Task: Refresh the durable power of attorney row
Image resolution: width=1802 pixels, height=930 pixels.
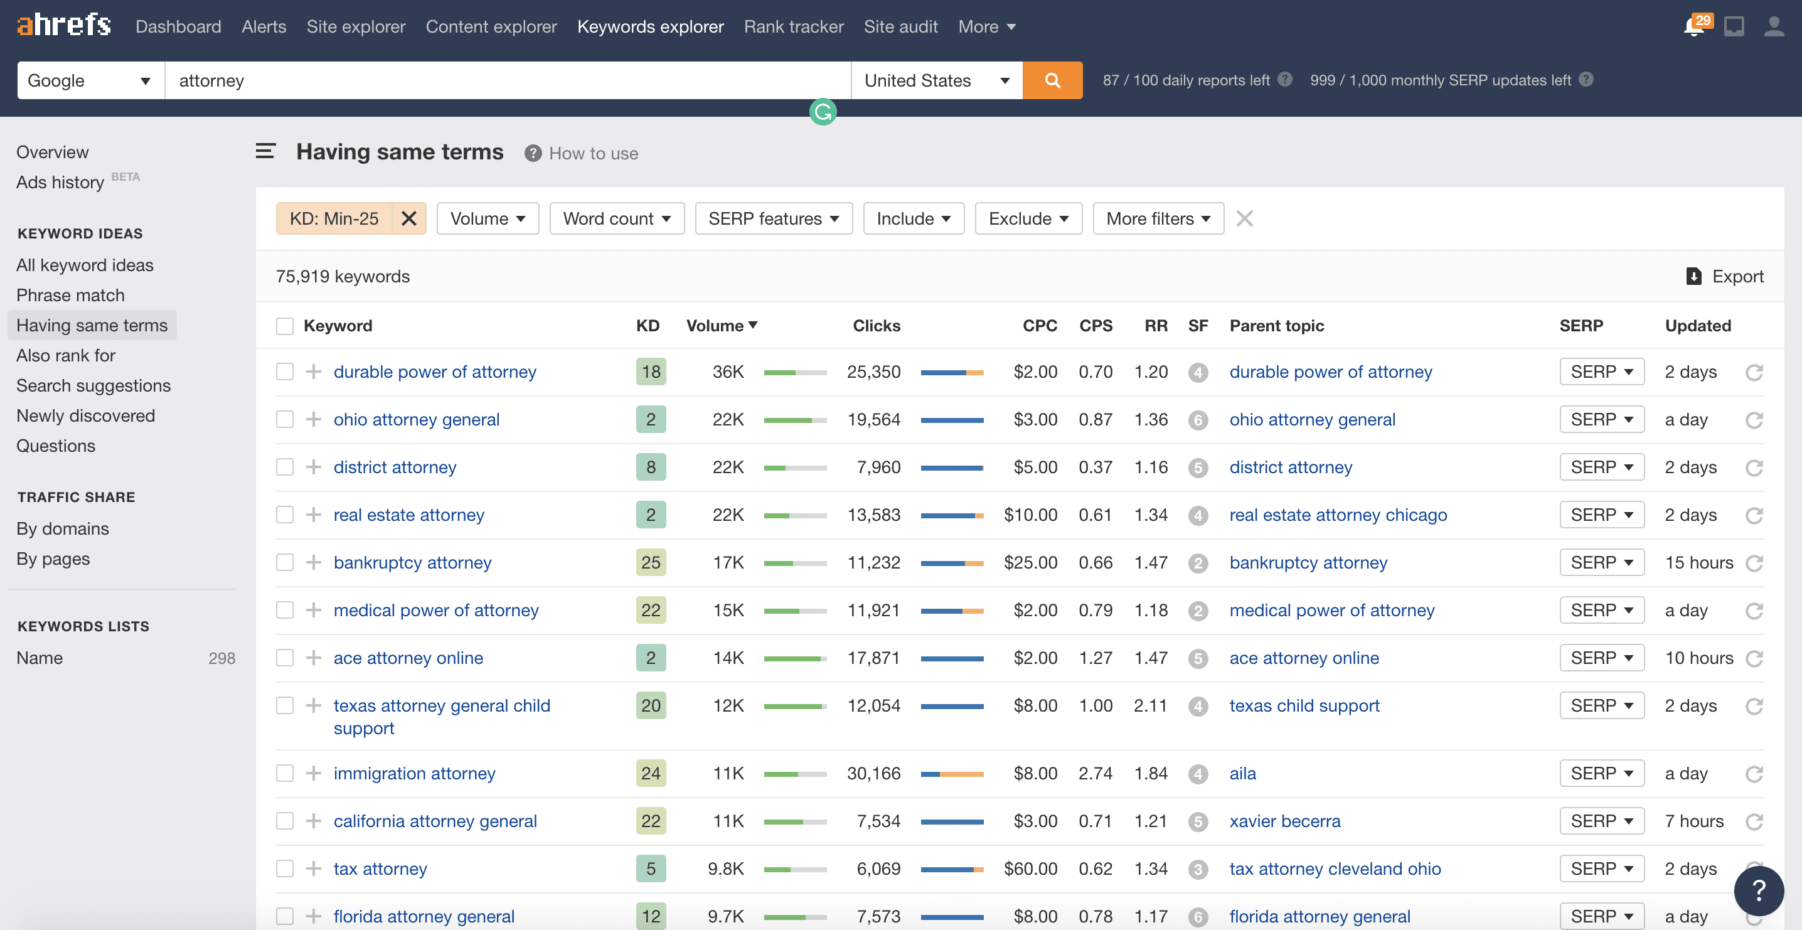Action: point(1753,372)
